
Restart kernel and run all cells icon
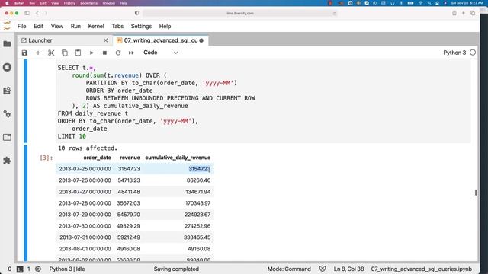[x=131, y=53]
